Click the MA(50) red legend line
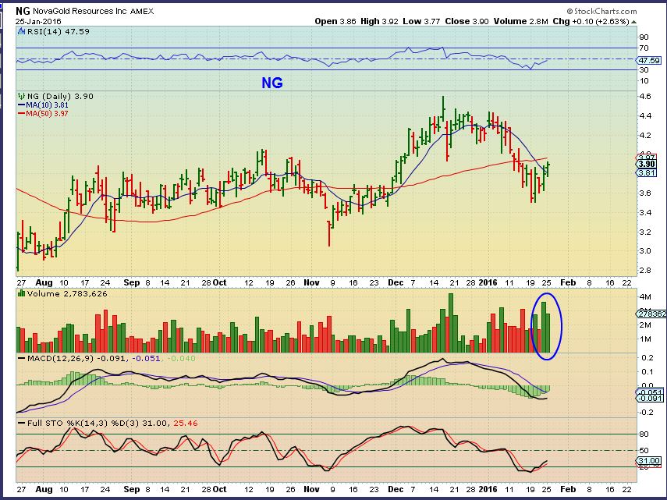This screenshot has width=667, height=500. [x=21, y=113]
